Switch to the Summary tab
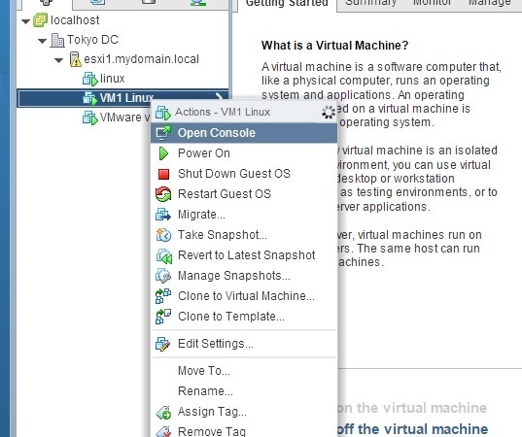522x437 pixels. (x=370, y=3)
